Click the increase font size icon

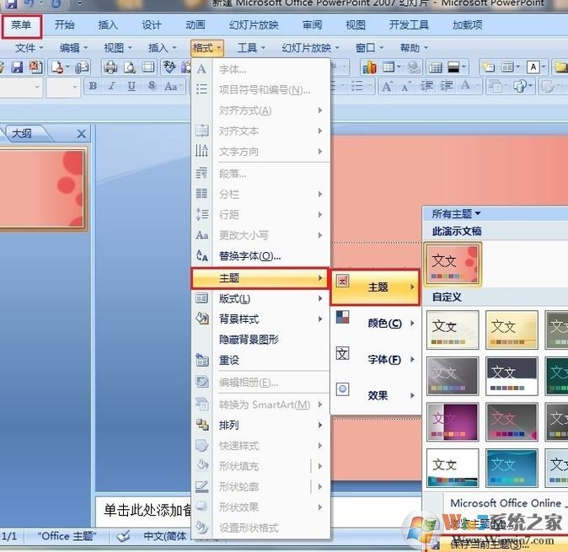point(387,86)
